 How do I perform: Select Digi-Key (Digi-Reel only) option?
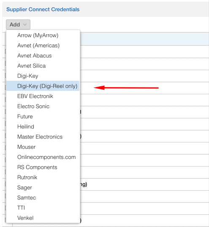43,86
